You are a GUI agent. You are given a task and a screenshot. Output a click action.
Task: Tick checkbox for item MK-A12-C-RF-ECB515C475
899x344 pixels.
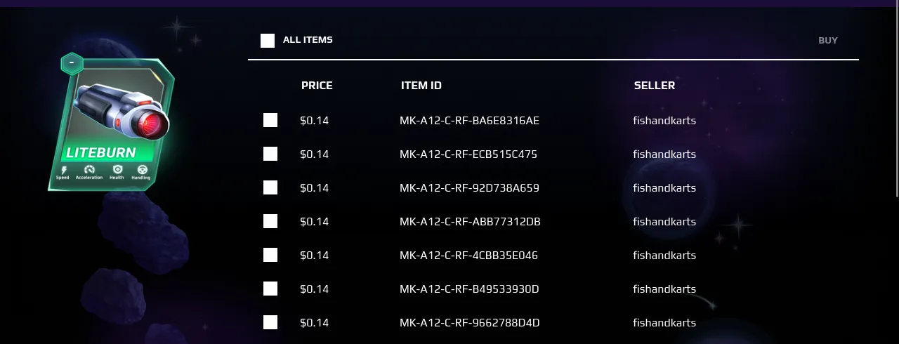click(270, 154)
